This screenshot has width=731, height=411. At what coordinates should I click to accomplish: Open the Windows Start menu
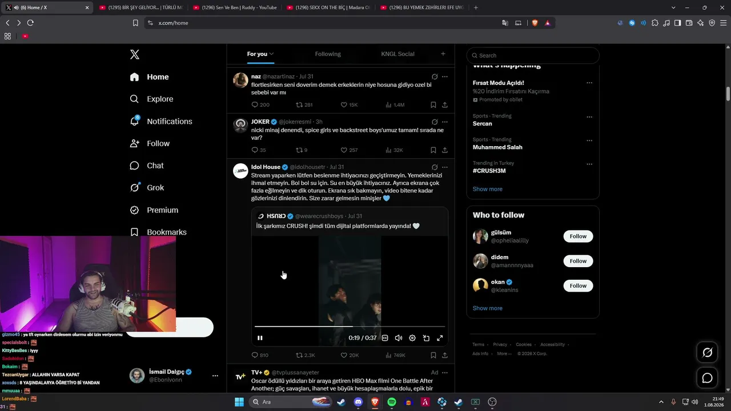point(239,402)
